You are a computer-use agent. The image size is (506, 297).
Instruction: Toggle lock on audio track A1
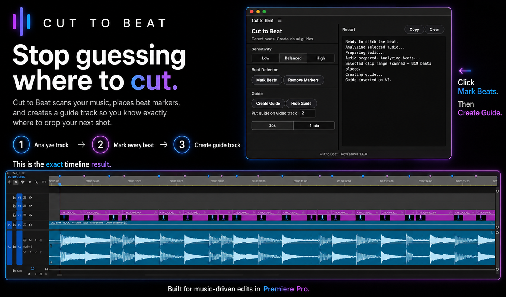pyautogui.click(x=14, y=247)
